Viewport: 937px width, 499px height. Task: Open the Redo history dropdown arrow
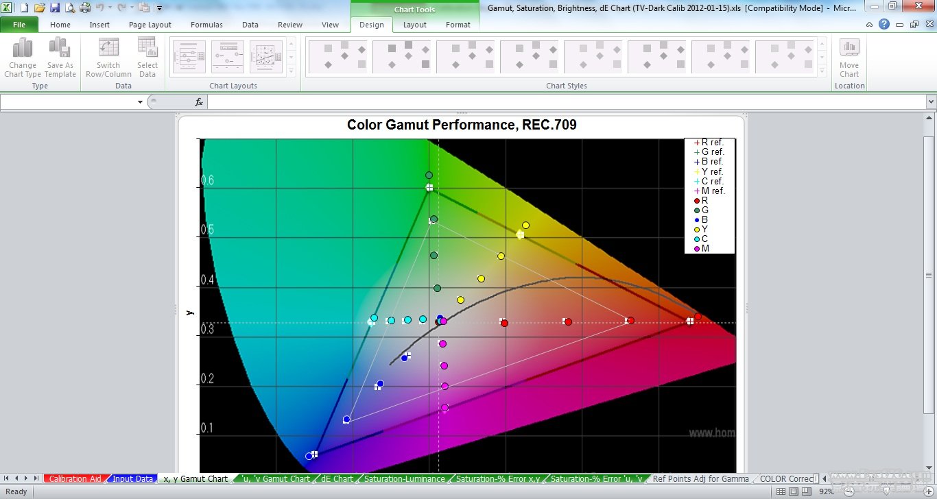coord(131,8)
